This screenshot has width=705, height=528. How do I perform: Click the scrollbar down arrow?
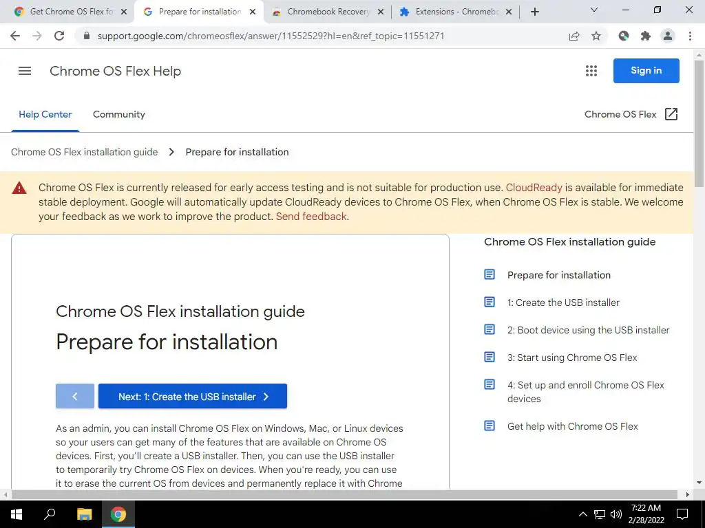tap(699, 483)
